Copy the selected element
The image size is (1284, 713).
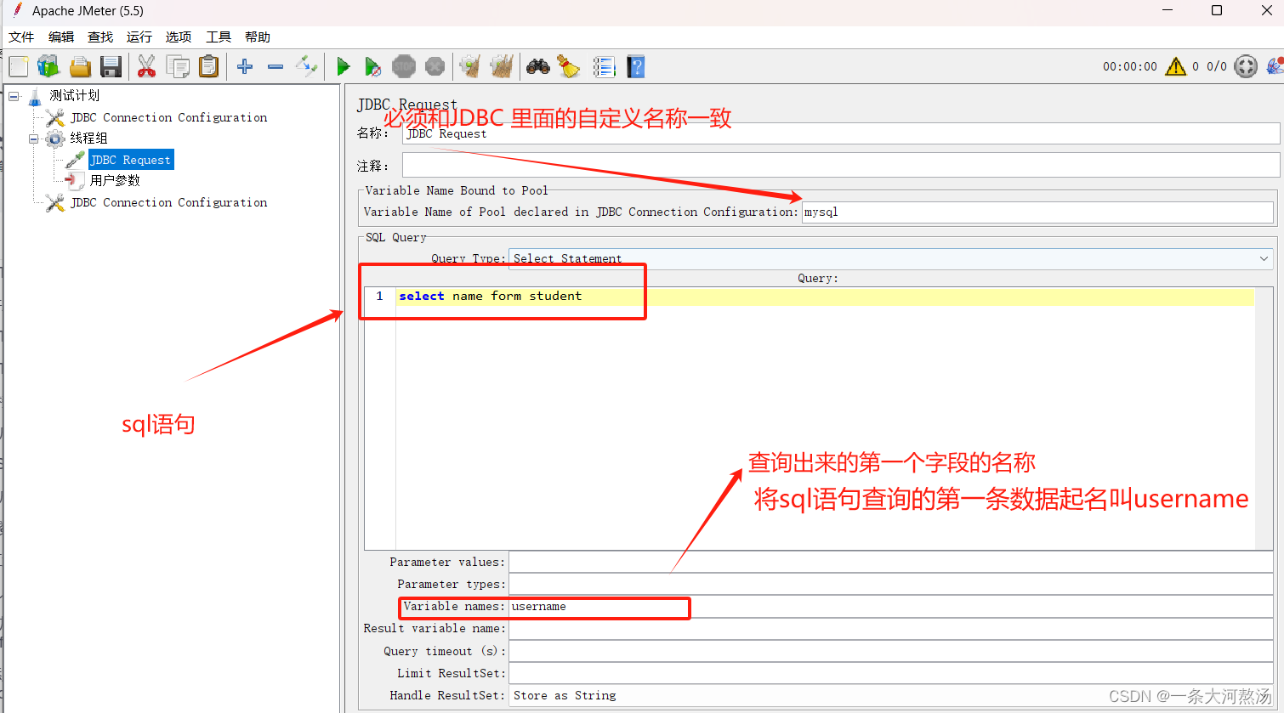point(178,66)
